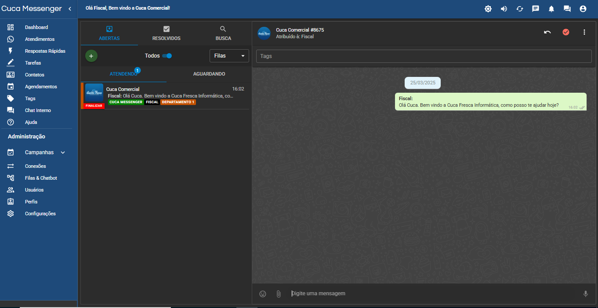Open the chat more options menu

[x=584, y=32]
